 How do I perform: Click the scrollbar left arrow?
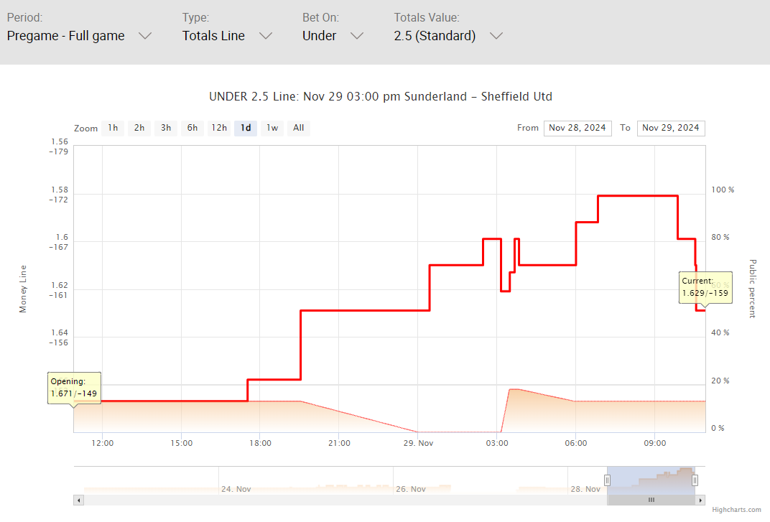(x=78, y=500)
